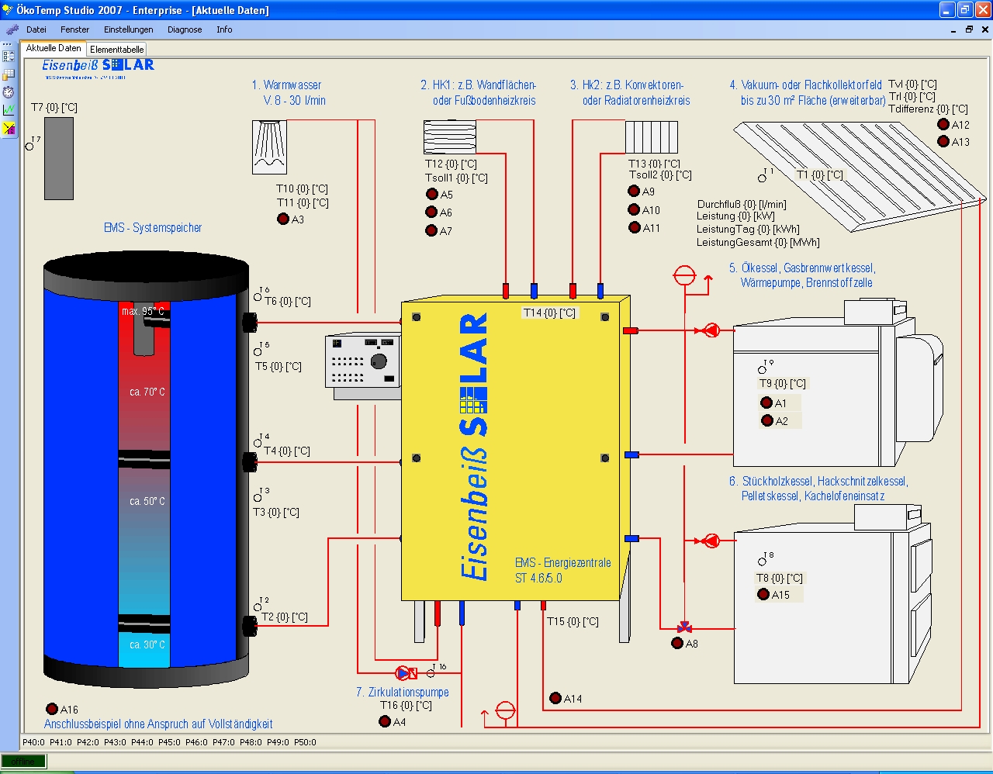Click the gear application icon beside Datei
Viewport: 993px width, 774px height.
(x=12, y=29)
